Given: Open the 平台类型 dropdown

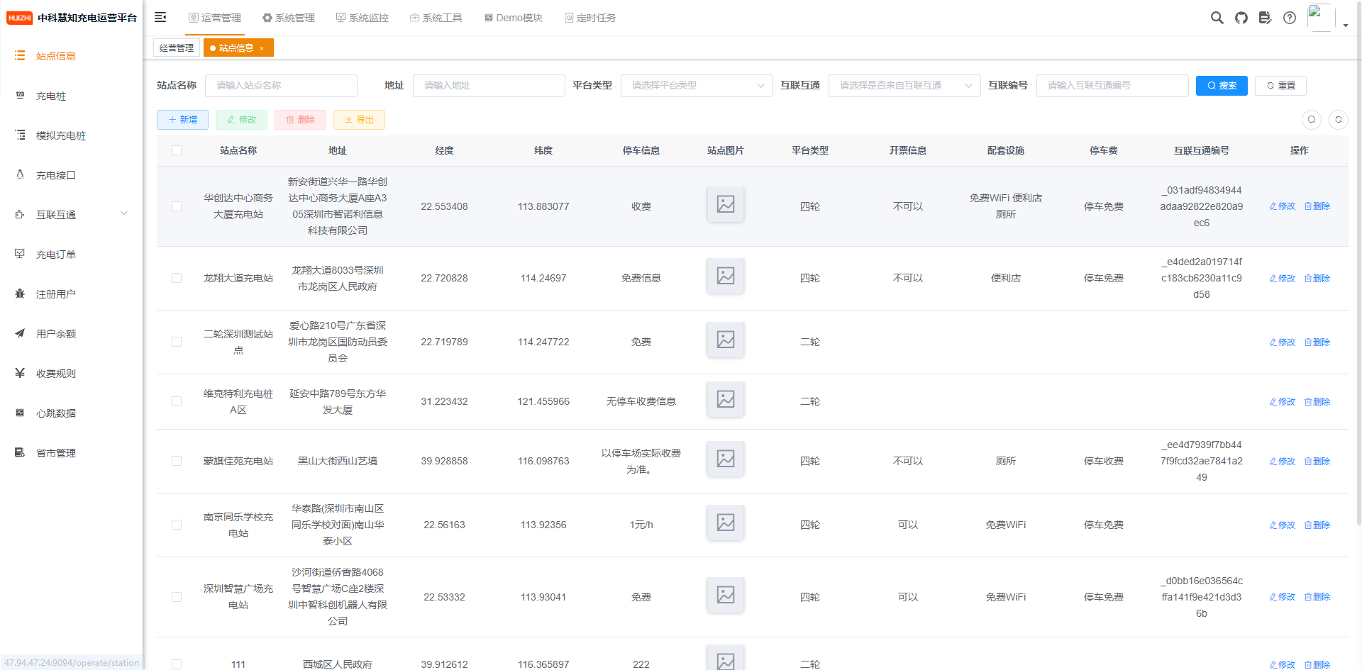Looking at the screenshot, I should 697,85.
